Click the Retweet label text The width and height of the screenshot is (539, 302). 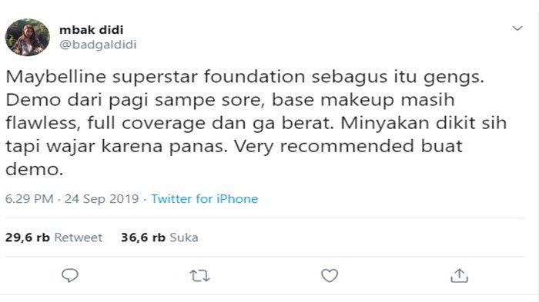point(78,237)
